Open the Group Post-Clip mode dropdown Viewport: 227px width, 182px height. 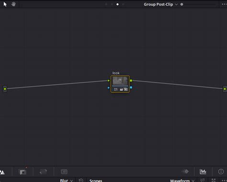pos(160,4)
